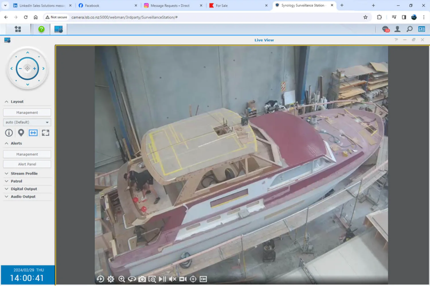Click the Management button under Layout

(x=27, y=113)
